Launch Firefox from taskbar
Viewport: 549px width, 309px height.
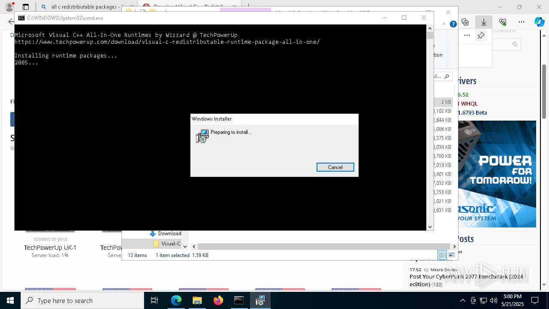coord(218,300)
